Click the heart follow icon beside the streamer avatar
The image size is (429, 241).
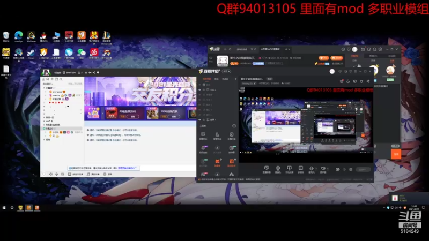click(211, 58)
